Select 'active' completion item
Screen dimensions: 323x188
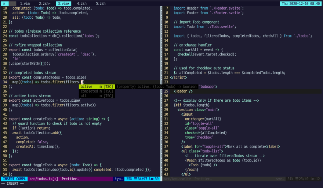coord(97,87)
